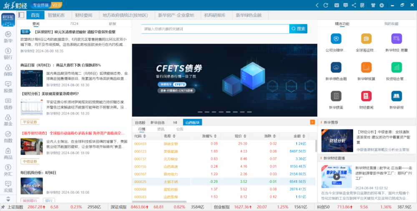Screen dimensions: 417x211
Task: Open the 新华研报 book icon
Action: click(x=397, y=99)
